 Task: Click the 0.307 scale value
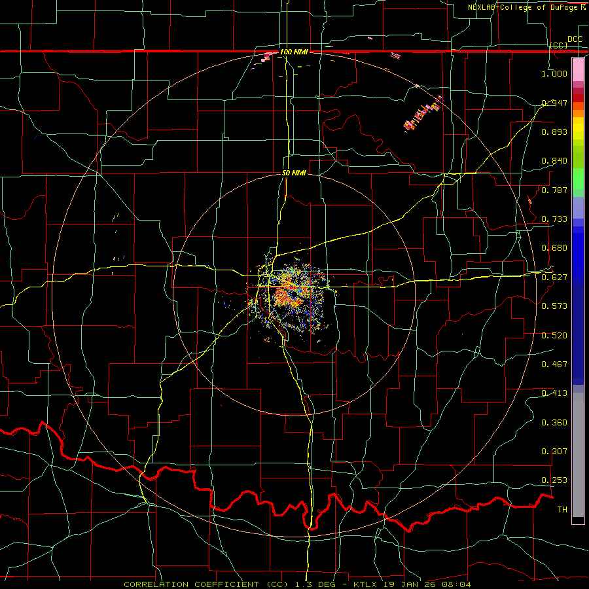click(554, 451)
